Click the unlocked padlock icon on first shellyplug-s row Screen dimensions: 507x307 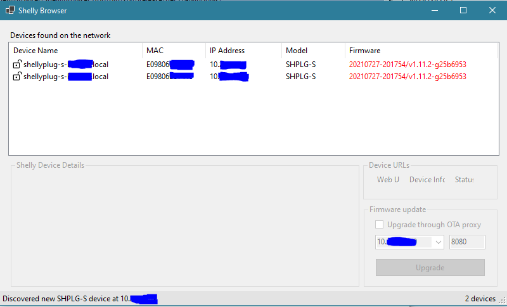17,64
